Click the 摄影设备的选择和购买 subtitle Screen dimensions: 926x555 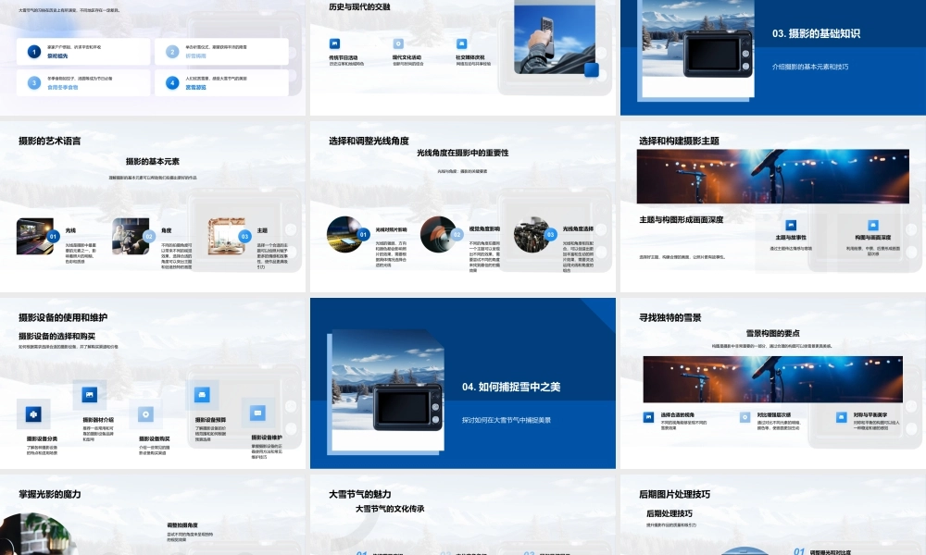(x=56, y=336)
